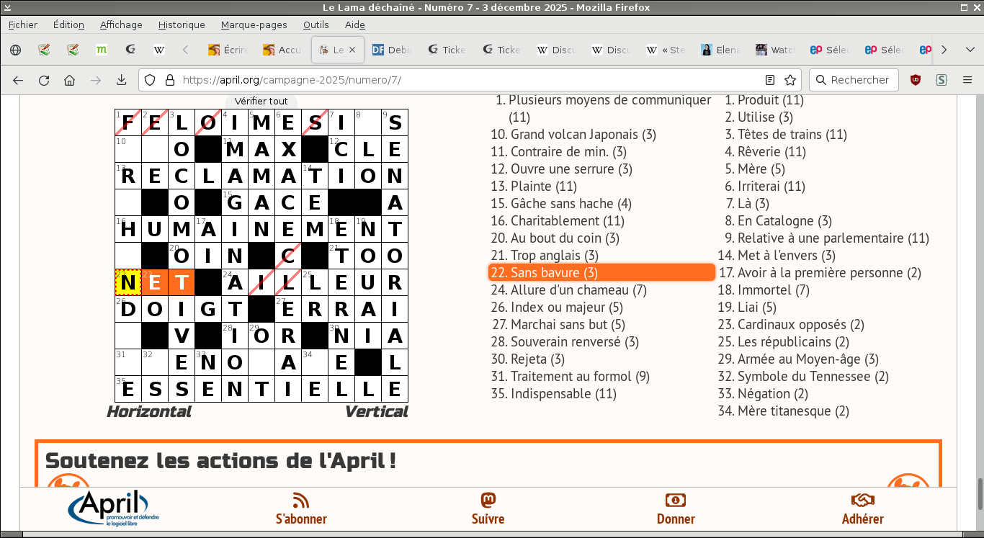The height and width of the screenshot is (538, 984).
Task: Click the 'S'abonner' RSS feed link
Action: pos(301,509)
